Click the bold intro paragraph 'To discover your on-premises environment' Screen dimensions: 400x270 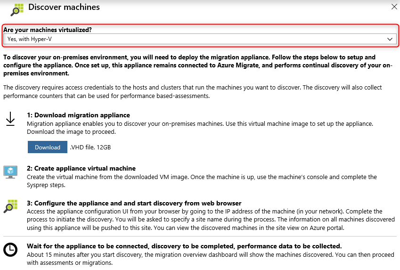(198, 65)
